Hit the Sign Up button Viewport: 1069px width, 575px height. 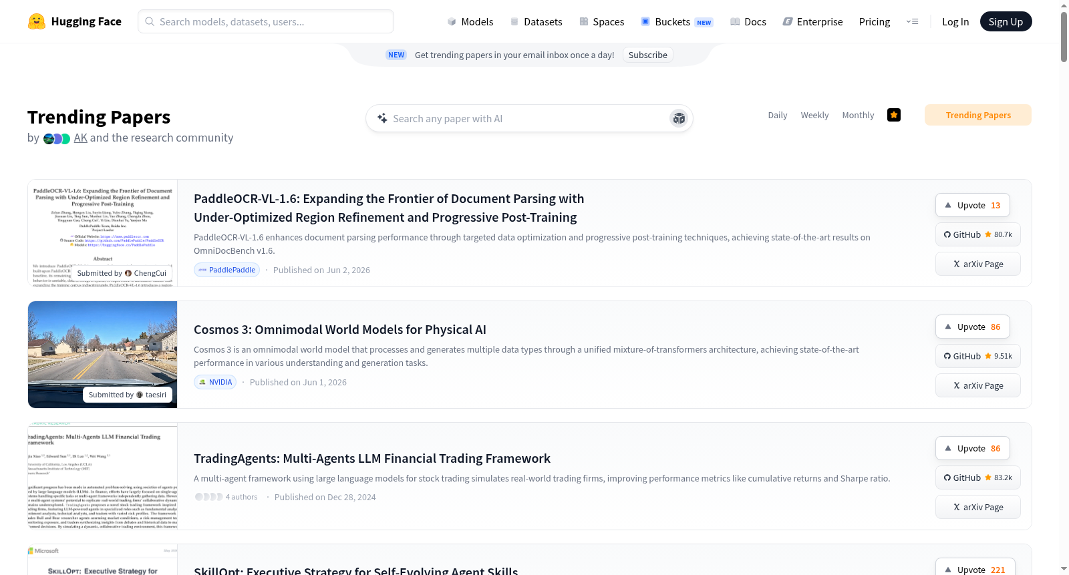[x=1006, y=21]
